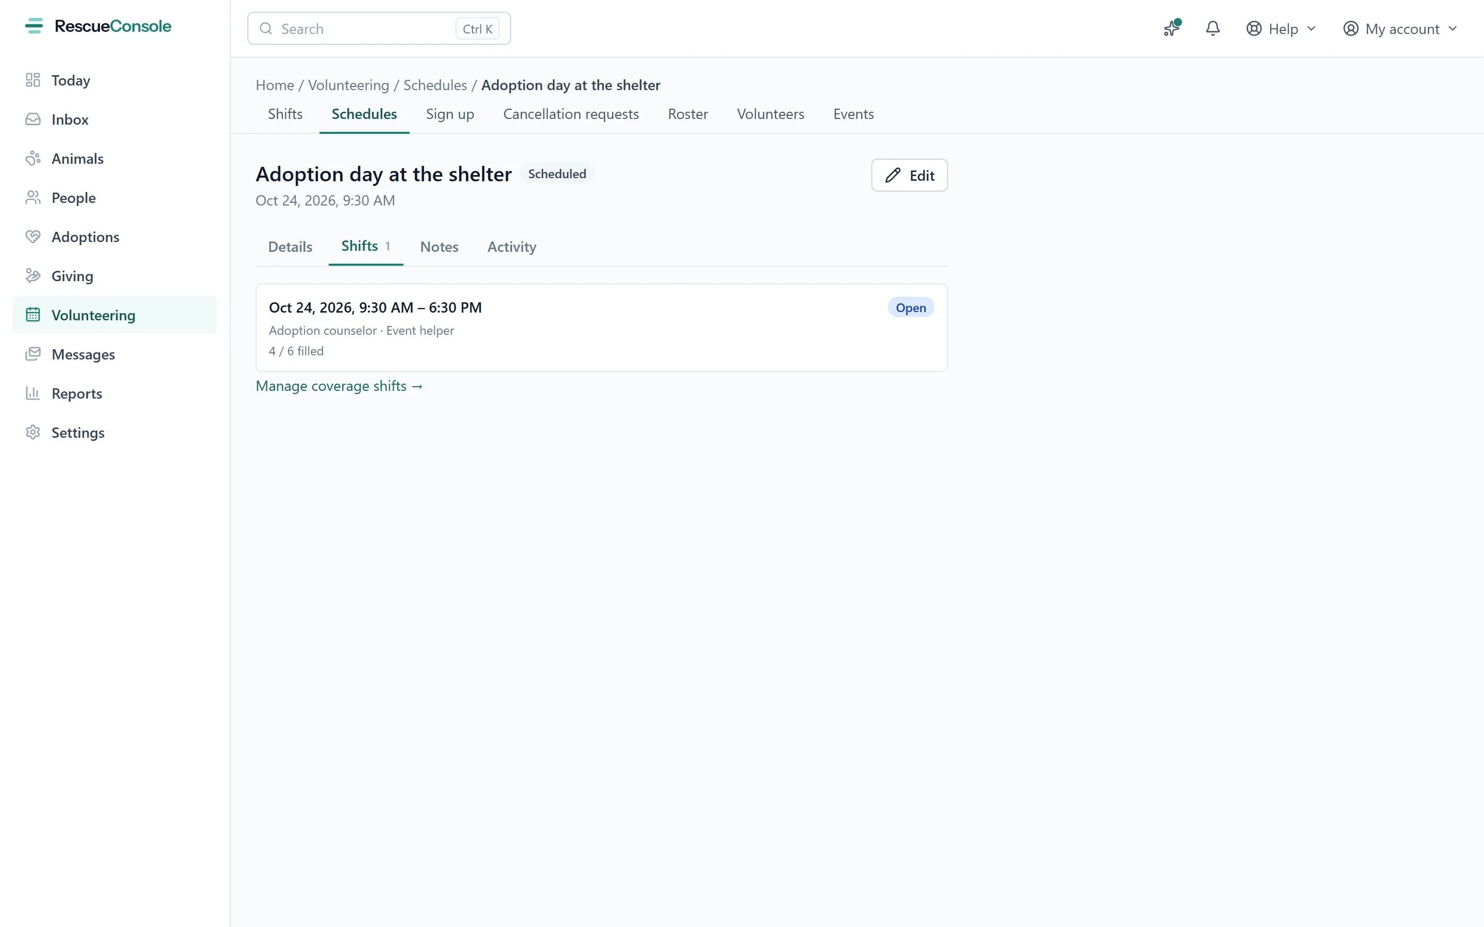Click the Help lifebuoy icon

click(x=1254, y=29)
